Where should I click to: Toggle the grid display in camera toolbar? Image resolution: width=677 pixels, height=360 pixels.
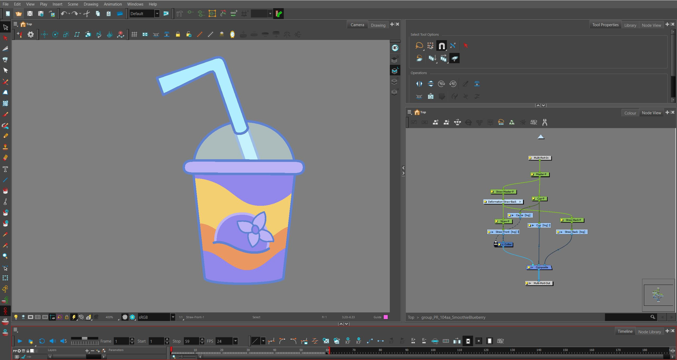(134, 34)
